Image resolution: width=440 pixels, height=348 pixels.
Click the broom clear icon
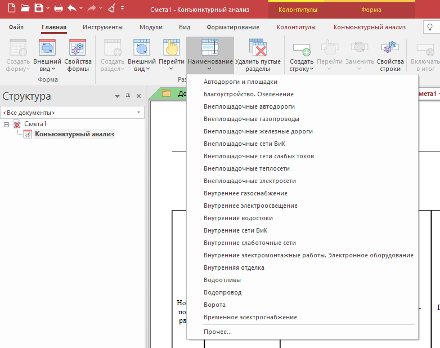pos(111,8)
